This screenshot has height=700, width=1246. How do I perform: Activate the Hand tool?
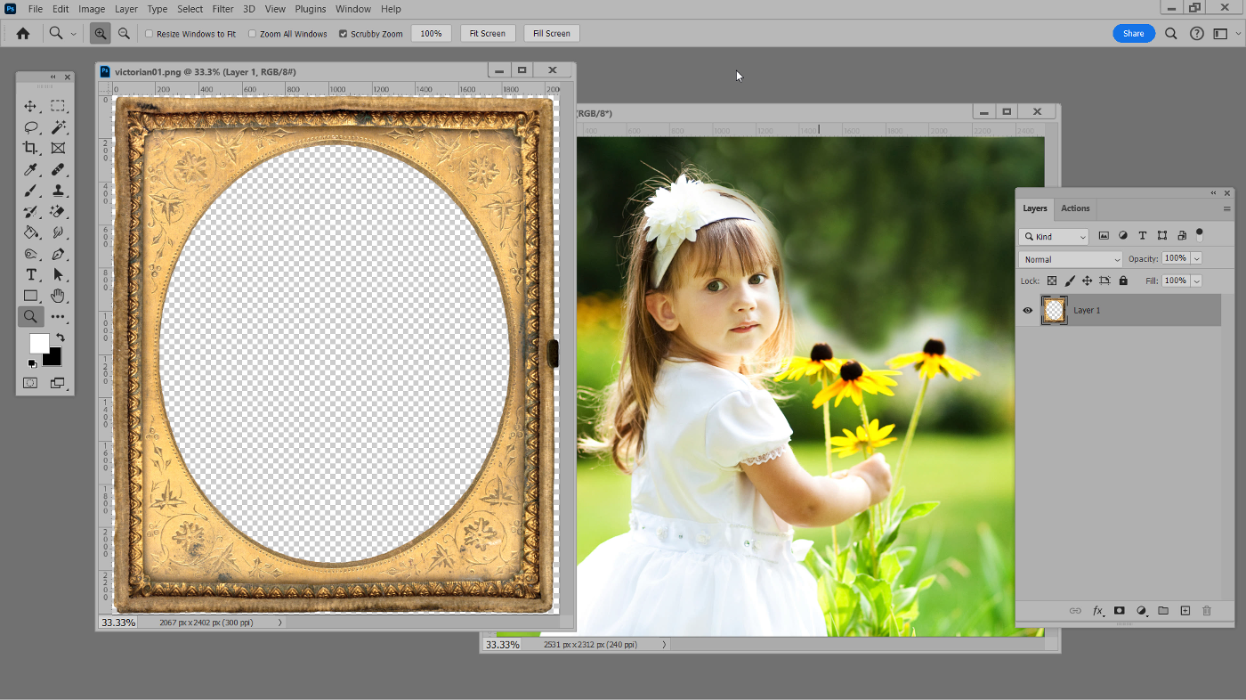(x=58, y=296)
